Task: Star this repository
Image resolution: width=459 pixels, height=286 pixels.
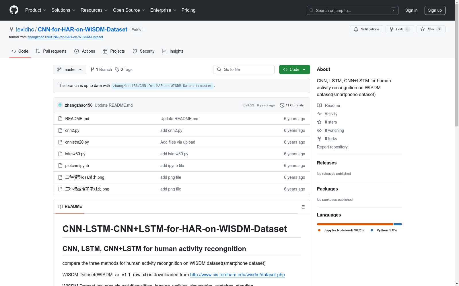Action: (431, 29)
